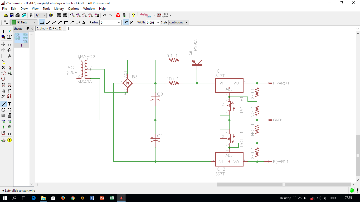Expand the Width 0.006 combo box
The width and height of the screenshot is (360, 202).
pyautogui.click(x=158, y=23)
